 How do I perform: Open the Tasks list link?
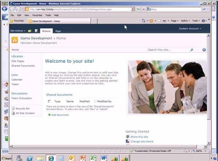pyautogui.click(x=15, y=84)
